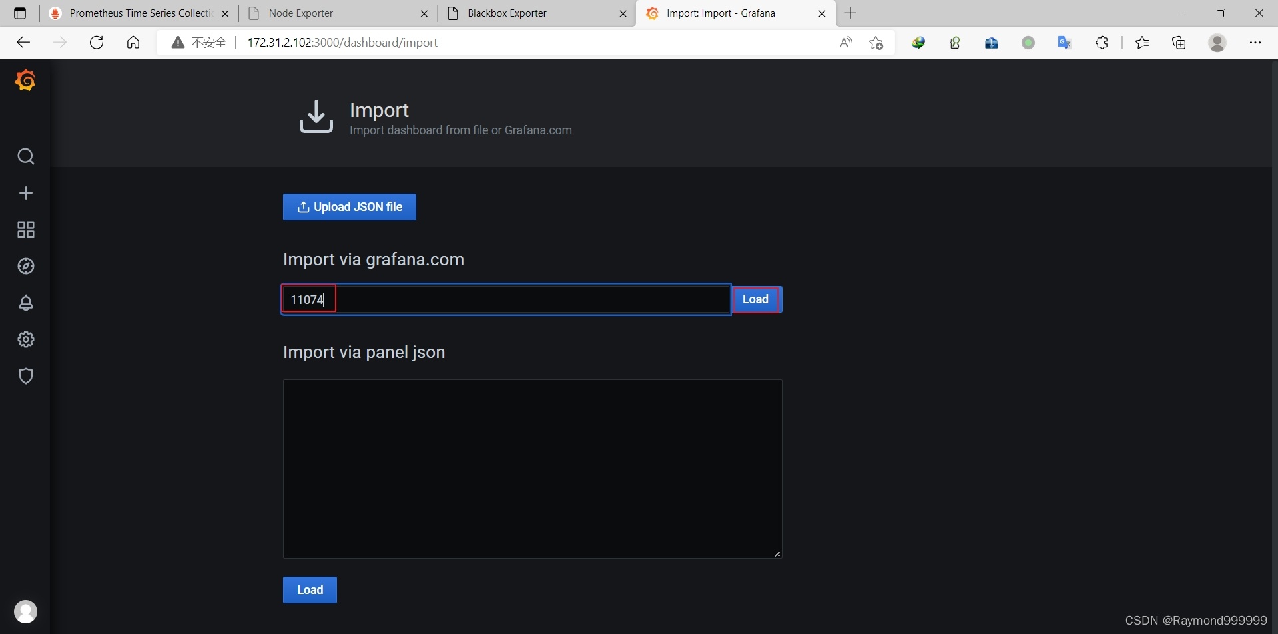Refresh the current page
The width and height of the screenshot is (1278, 634).
97,43
